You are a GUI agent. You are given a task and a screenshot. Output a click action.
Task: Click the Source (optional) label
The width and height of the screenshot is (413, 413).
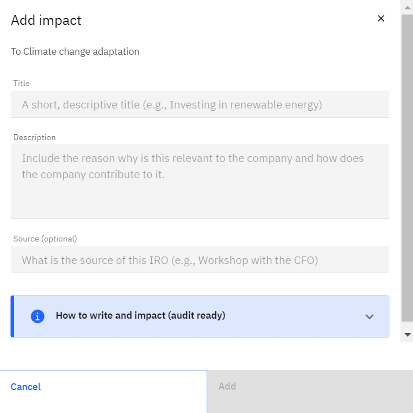click(45, 239)
